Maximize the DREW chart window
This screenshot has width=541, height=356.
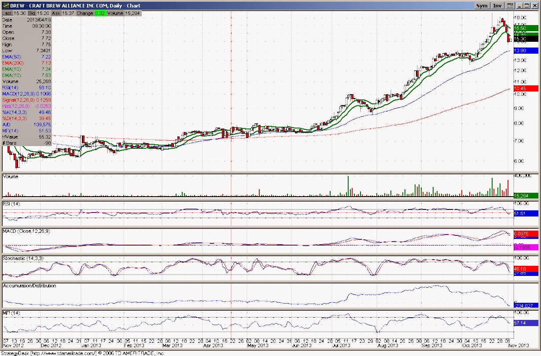click(526, 6)
